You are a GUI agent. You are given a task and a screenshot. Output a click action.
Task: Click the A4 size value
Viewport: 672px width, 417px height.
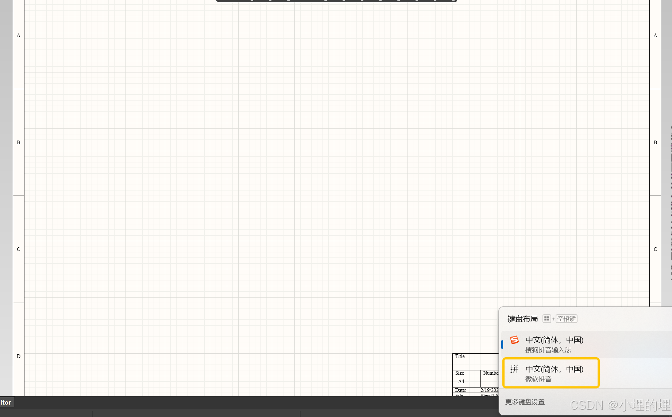[x=461, y=381]
